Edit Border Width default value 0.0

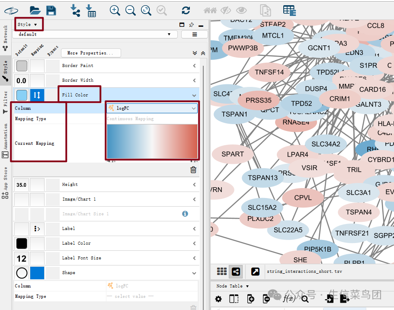click(x=21, y=81)
